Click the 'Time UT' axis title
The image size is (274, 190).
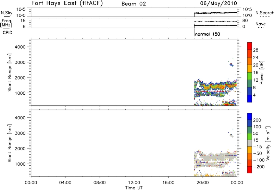(x=134, y=188)
